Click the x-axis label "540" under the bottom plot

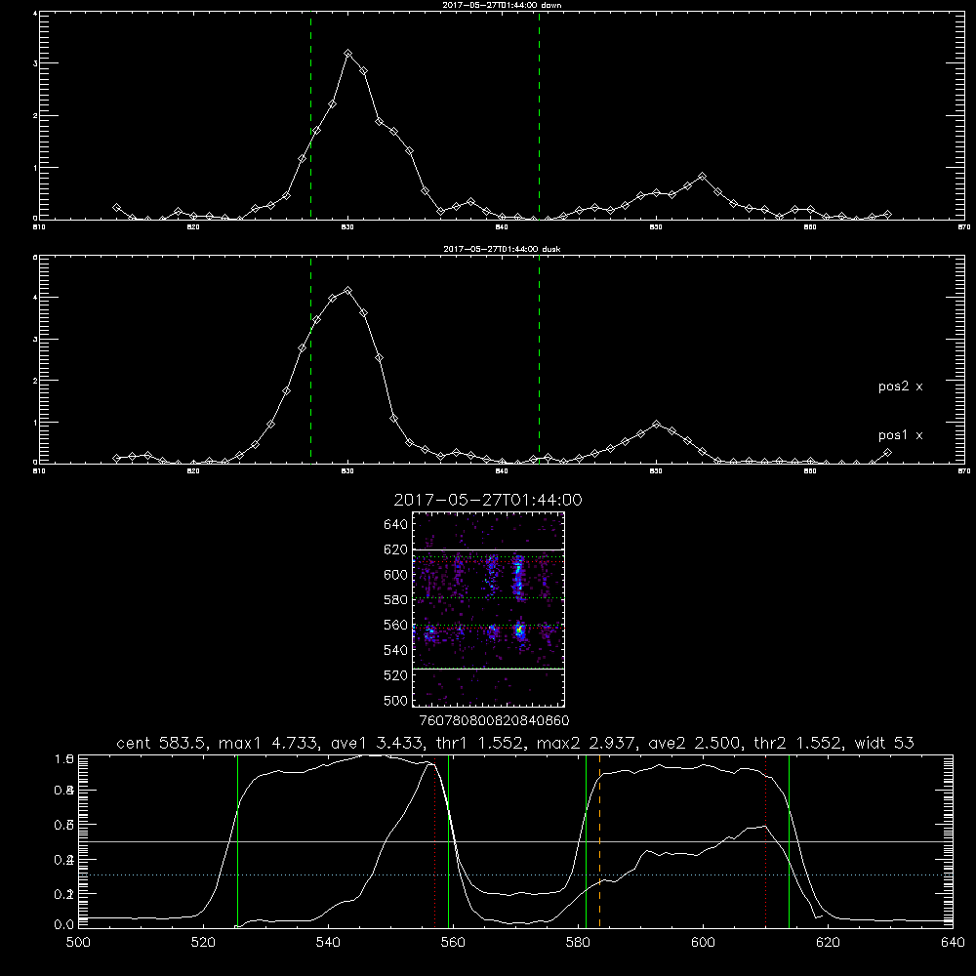328,943
